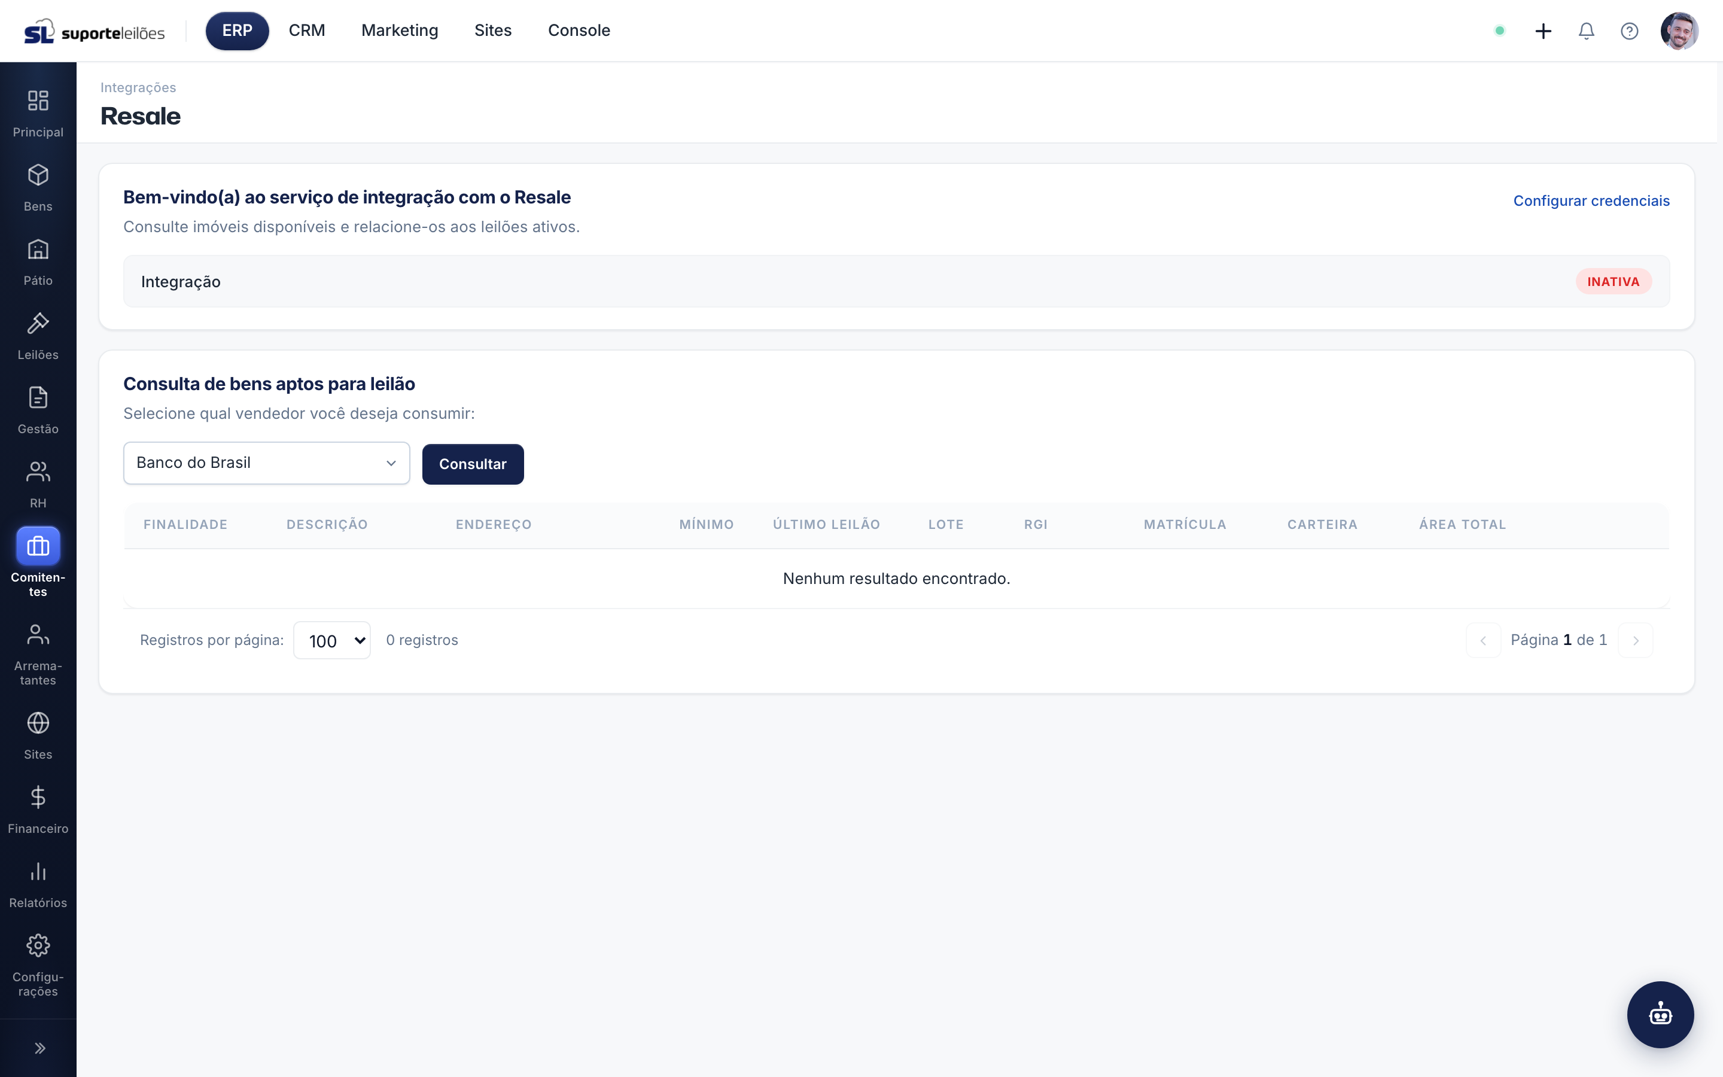Click the Integrações breadcrumb

138,87
